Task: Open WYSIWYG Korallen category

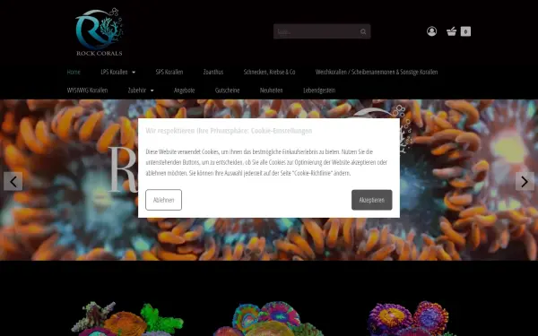Action: [87, 90]
